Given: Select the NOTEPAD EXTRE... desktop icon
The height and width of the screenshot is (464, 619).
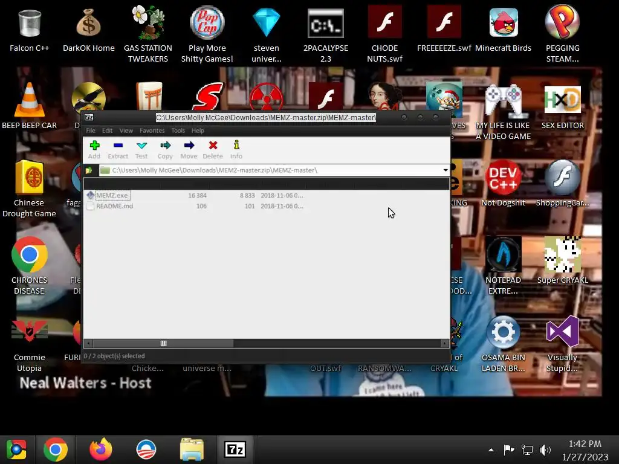Looking at the screenshot, I should (x=504, y=265).
